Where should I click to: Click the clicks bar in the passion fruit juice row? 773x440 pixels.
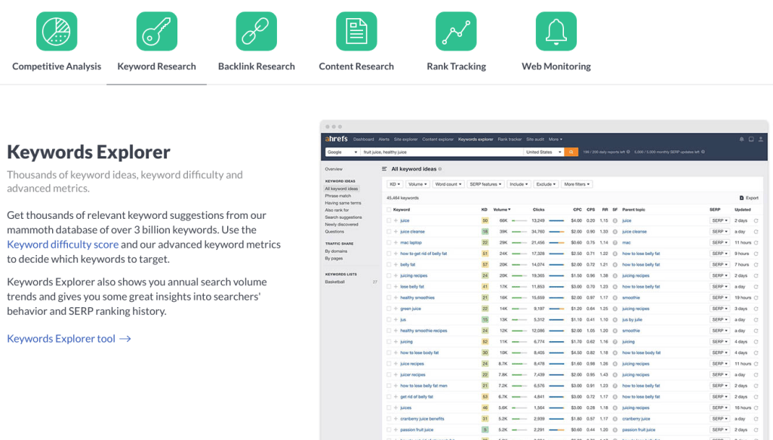556,430
